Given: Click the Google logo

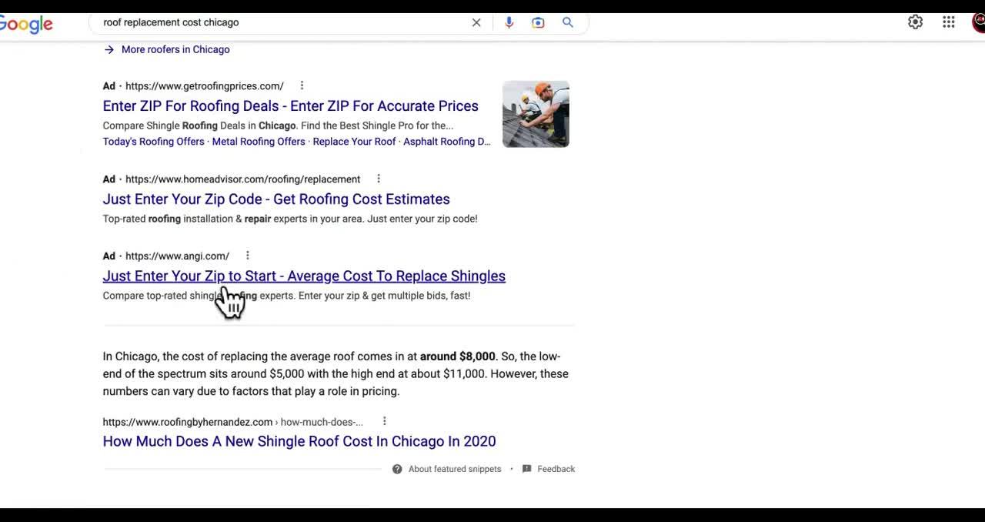Looking at the screenshot, I should coord(25,24).
